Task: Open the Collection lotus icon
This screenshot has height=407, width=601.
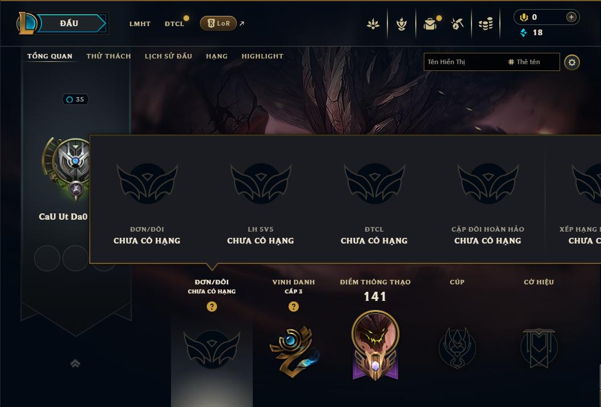Action: click(373, 24)
